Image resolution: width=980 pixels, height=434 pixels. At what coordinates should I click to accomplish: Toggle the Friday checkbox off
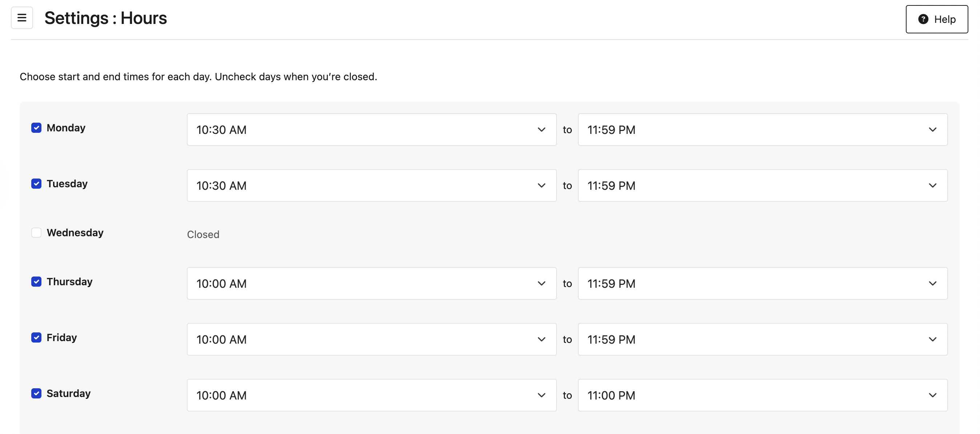[36, 337]
